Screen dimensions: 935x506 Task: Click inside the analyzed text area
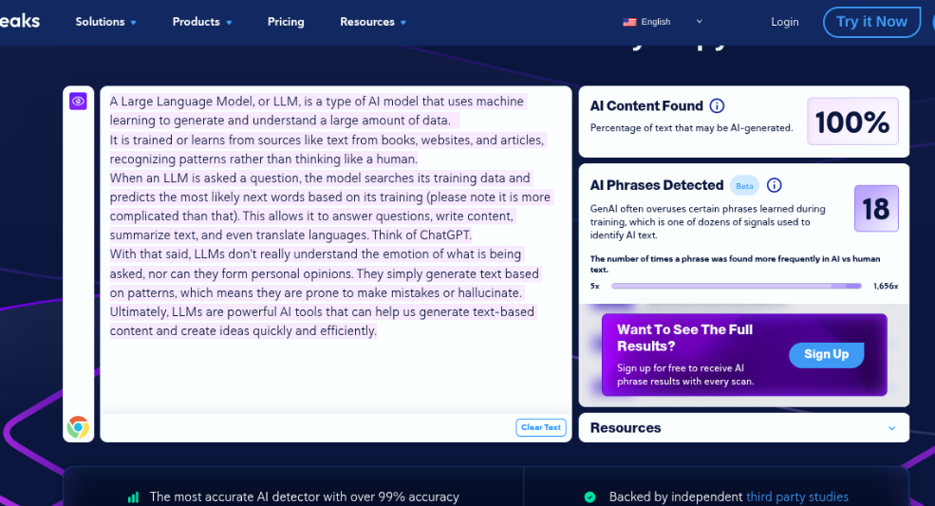pos(336,251)
